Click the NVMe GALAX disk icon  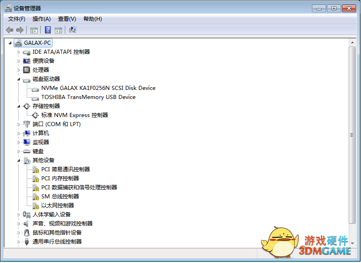pyautogui.click(x=35, y=89)
